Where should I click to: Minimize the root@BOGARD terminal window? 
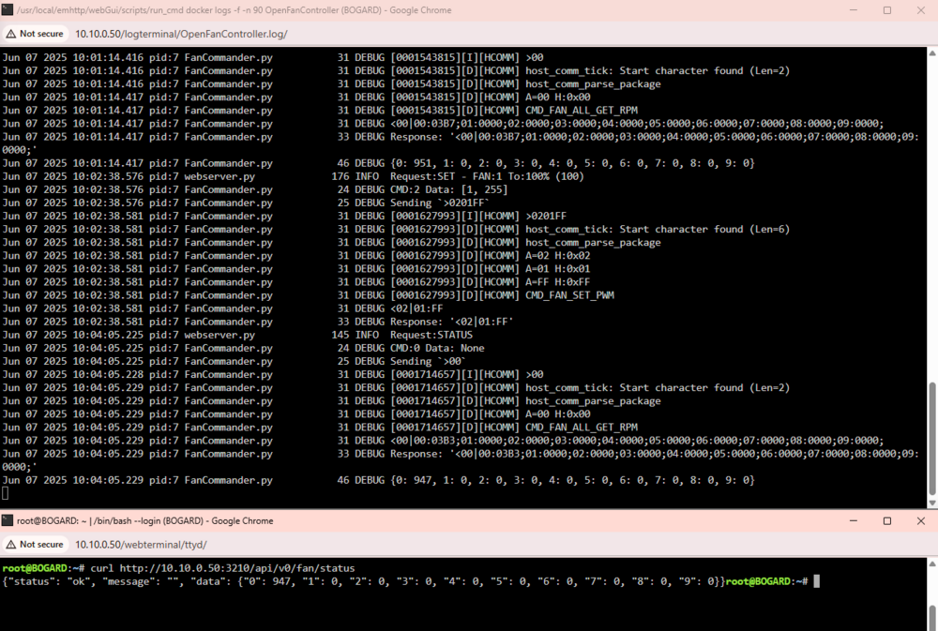click(854, 521)
